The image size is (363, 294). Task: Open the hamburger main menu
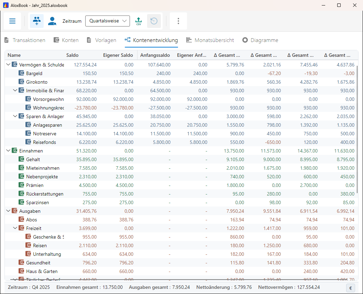click(x=12, y=21)
